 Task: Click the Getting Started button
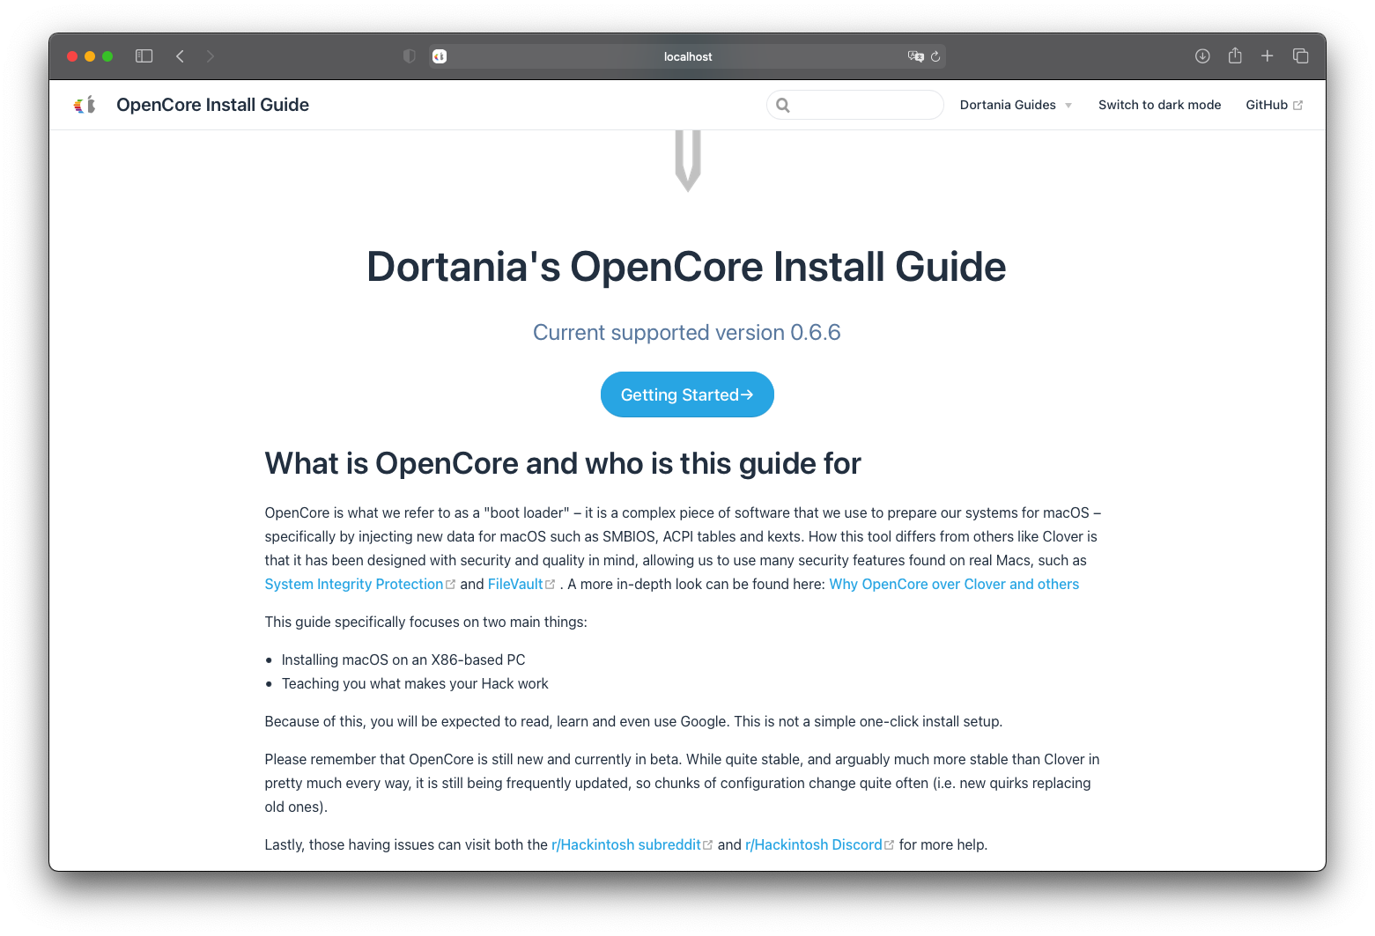click(687, 394)
